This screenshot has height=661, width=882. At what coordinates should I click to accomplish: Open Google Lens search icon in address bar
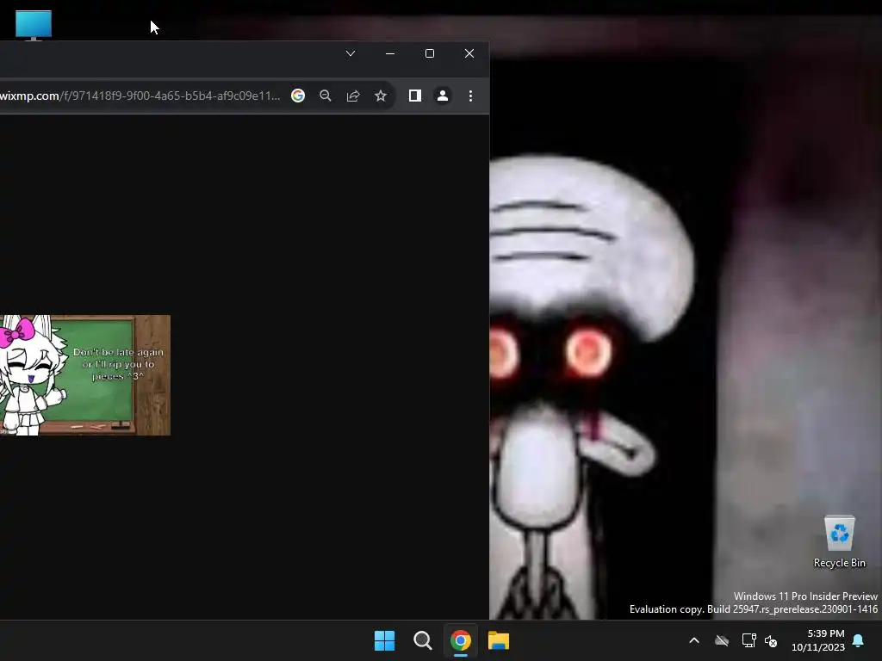(x=298, y=96)
